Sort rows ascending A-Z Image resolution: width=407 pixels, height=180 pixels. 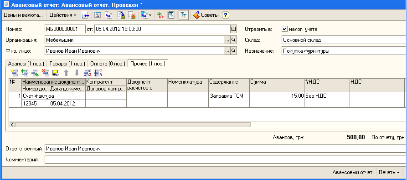point(88,73)
